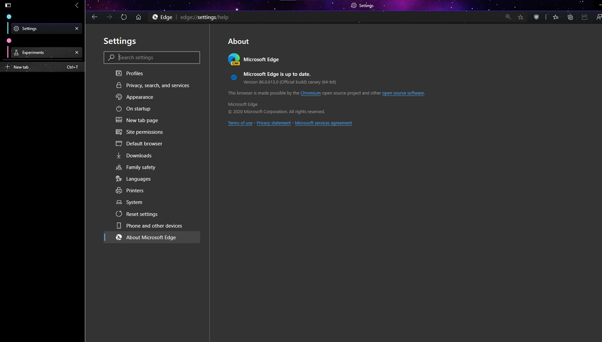Switch to the Experiments tab
This screenshot has height=342, width=602.
[46, 52]
